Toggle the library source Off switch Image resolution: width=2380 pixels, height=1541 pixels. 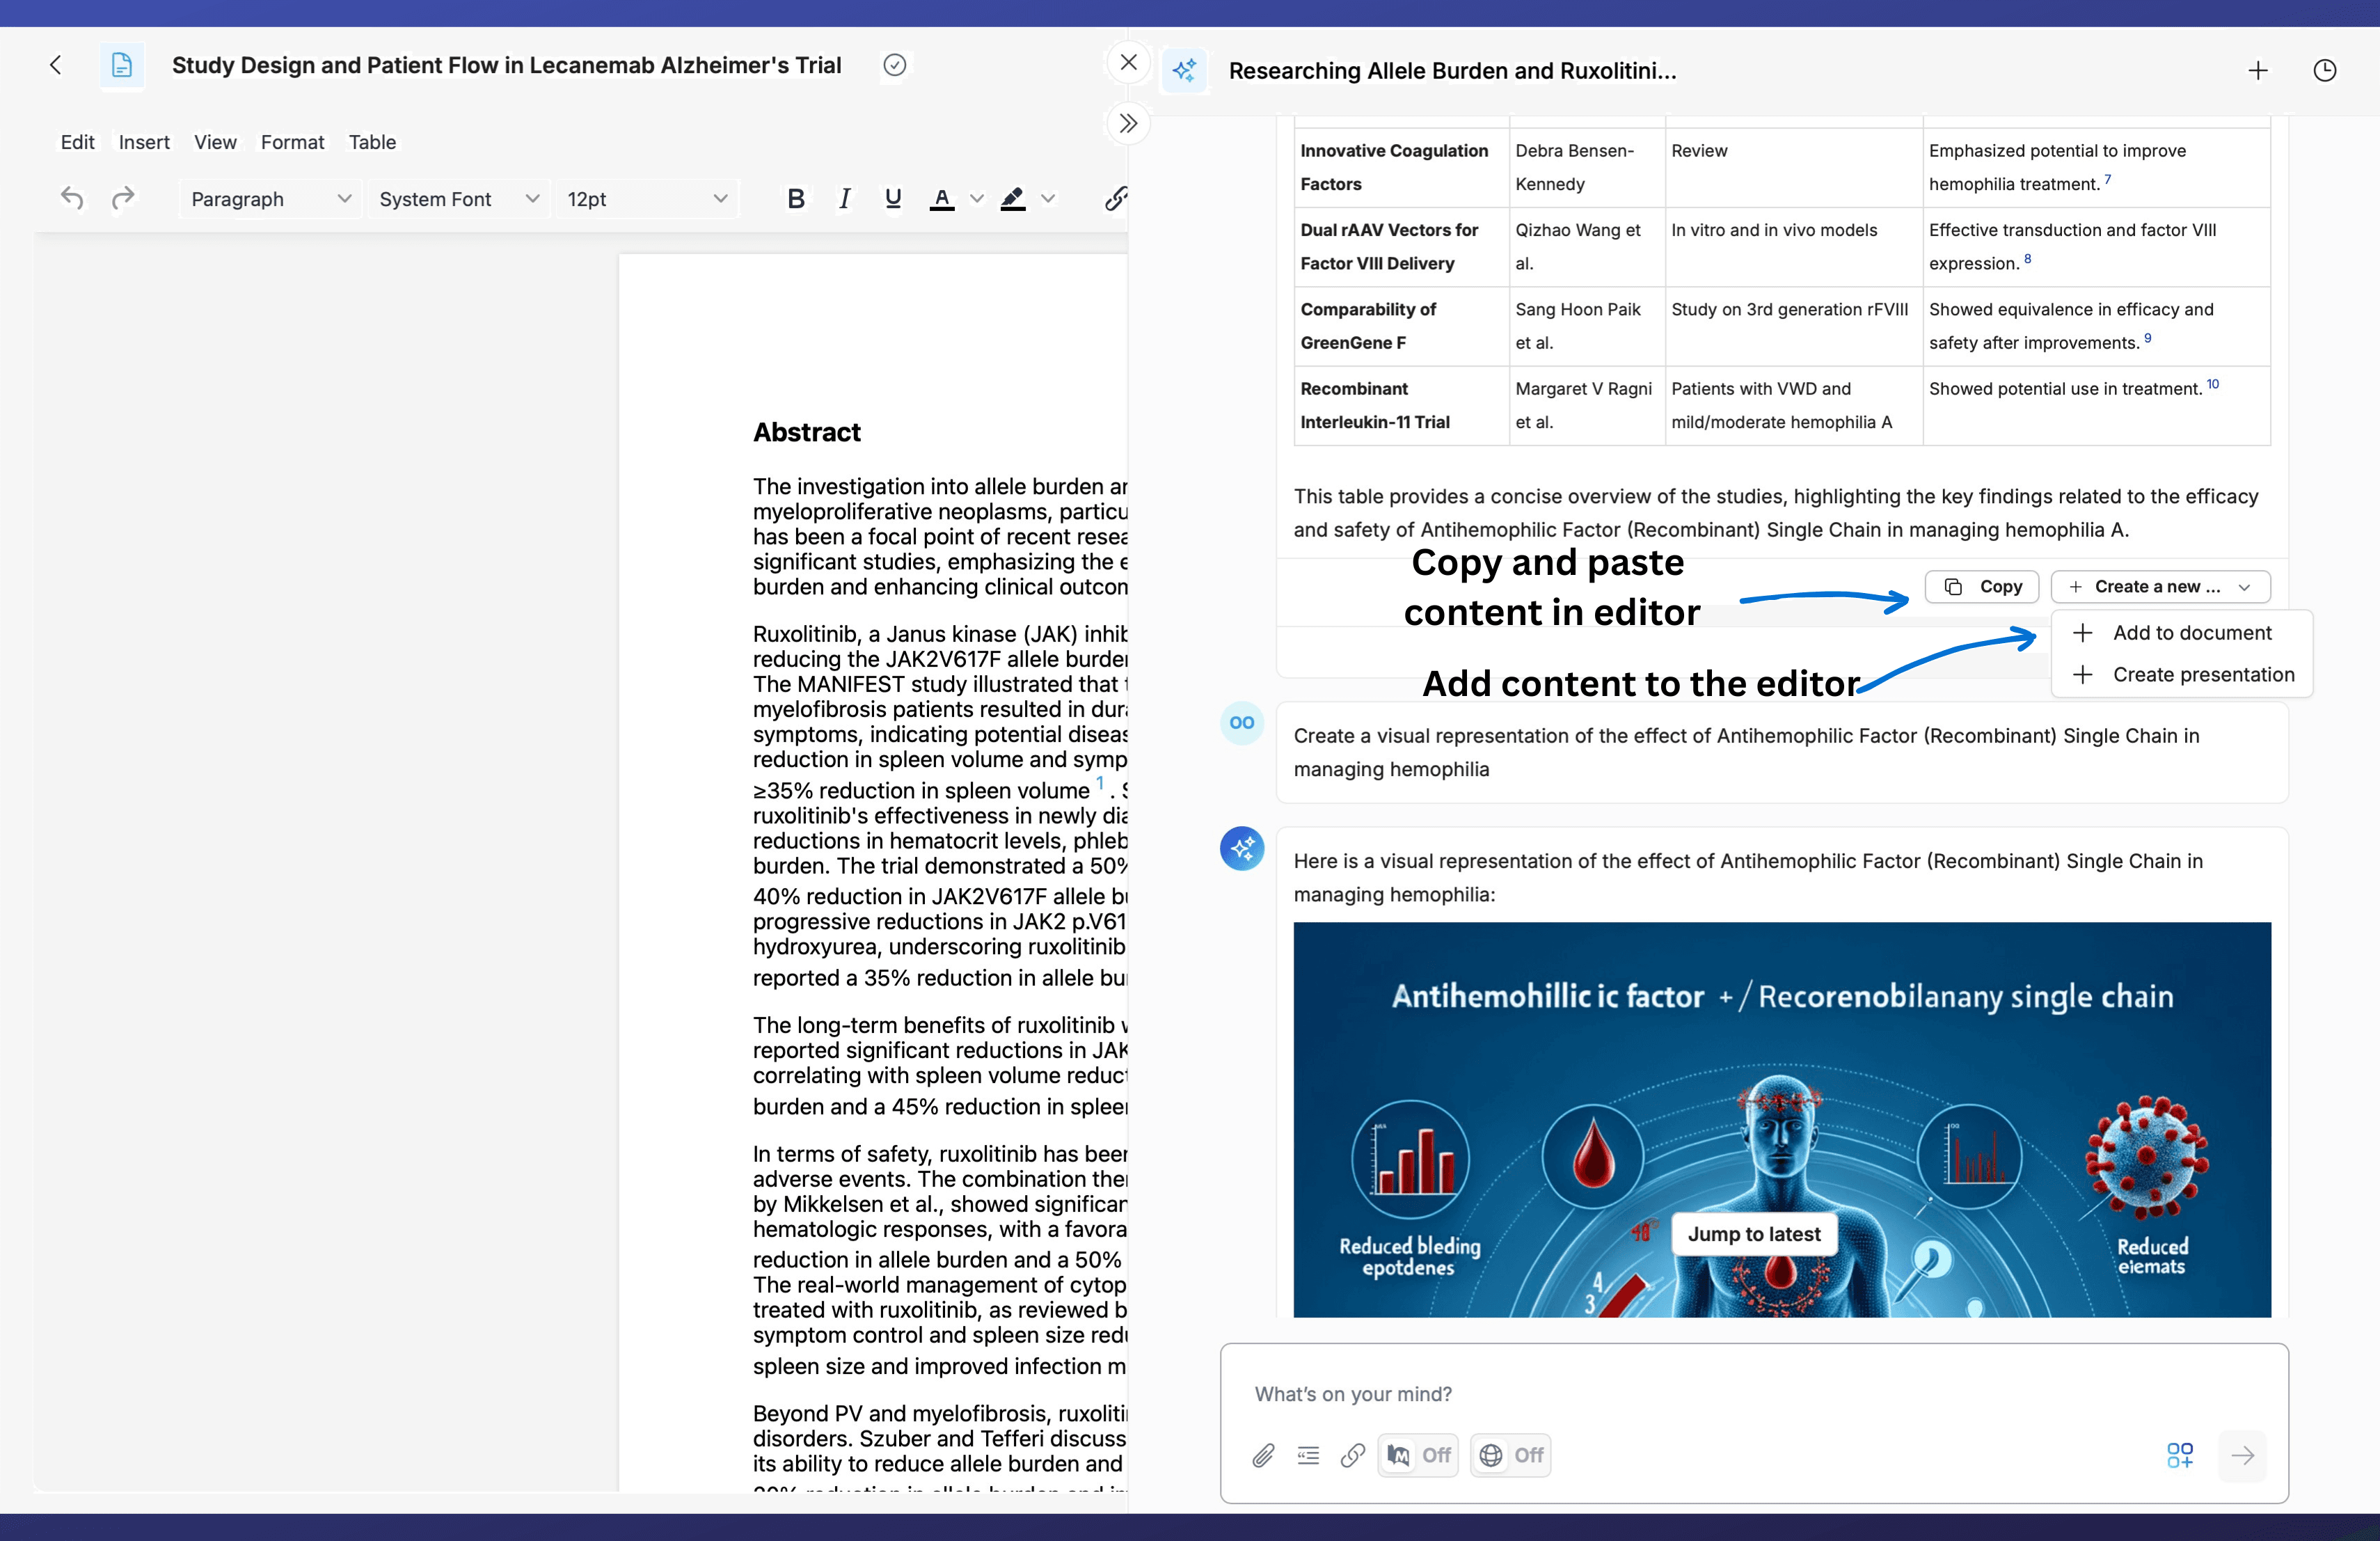(x=1417, y=1455)
